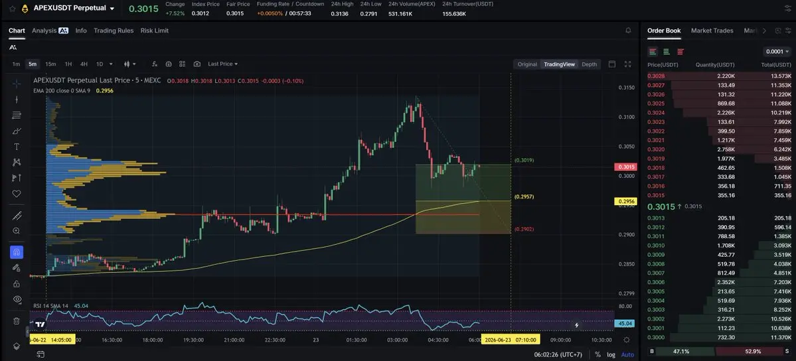Select the 4H timeframe
Image resolution: width=796 pixels, height=361 pixels.
tap(84, 64)
